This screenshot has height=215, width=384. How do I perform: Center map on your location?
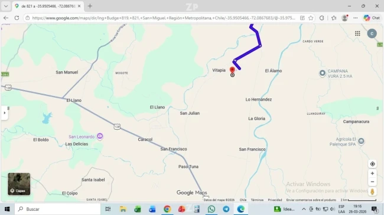click(x=372, y=164)
